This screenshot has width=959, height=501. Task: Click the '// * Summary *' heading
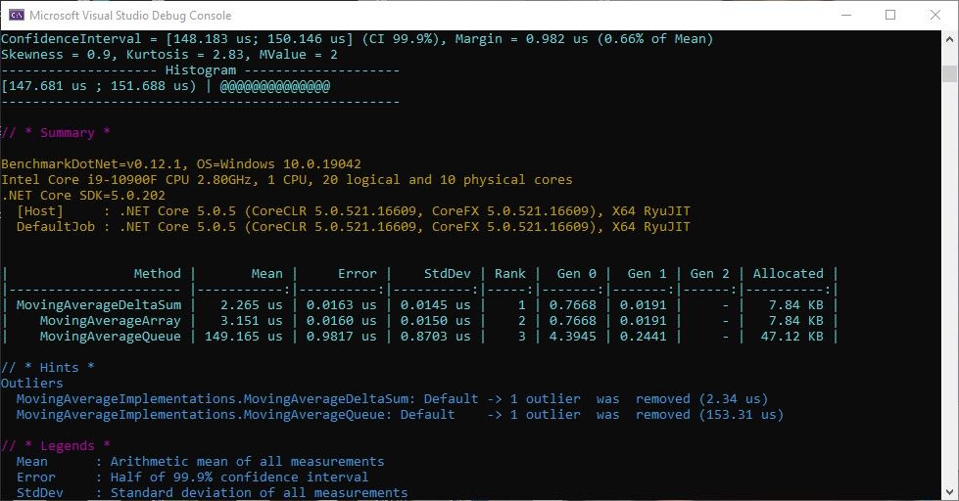click(x=56, y=132)
